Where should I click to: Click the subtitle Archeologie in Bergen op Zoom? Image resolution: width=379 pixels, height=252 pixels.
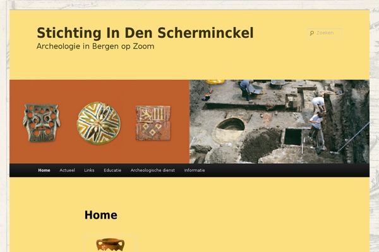[x=95, y=46]
